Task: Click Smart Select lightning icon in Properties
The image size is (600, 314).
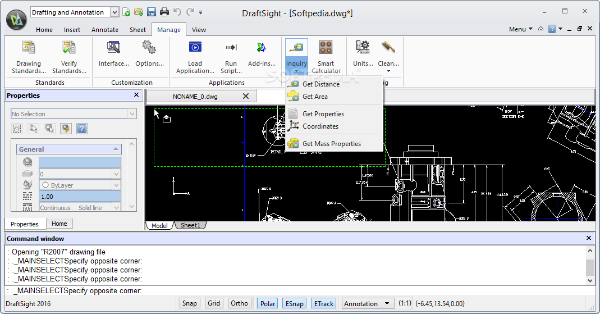Action: coord(66,129)
